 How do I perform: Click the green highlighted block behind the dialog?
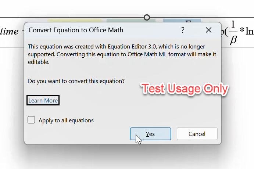pyautogui.click(x=131, y=21)
